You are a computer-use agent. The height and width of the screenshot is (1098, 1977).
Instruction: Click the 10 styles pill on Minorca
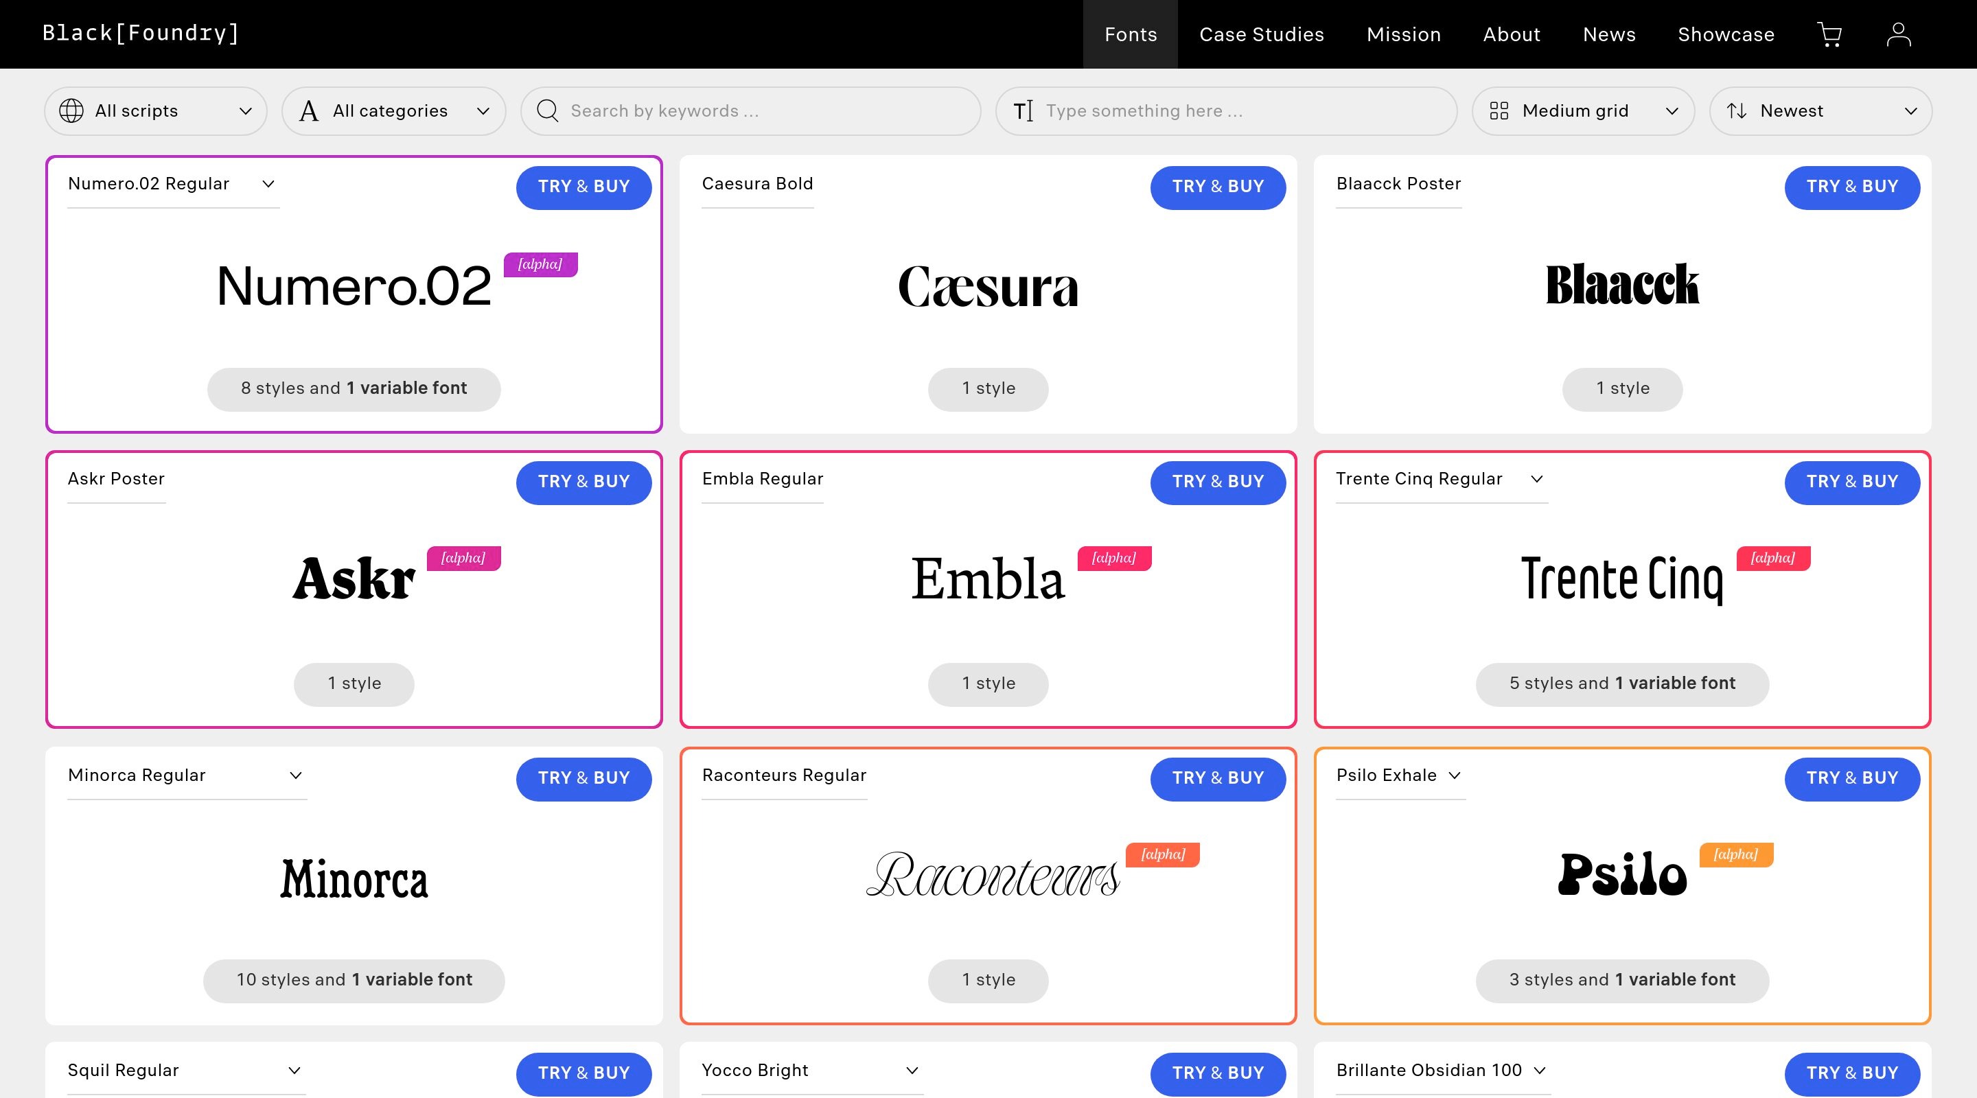pyautogui.click(x=354, y=980)
